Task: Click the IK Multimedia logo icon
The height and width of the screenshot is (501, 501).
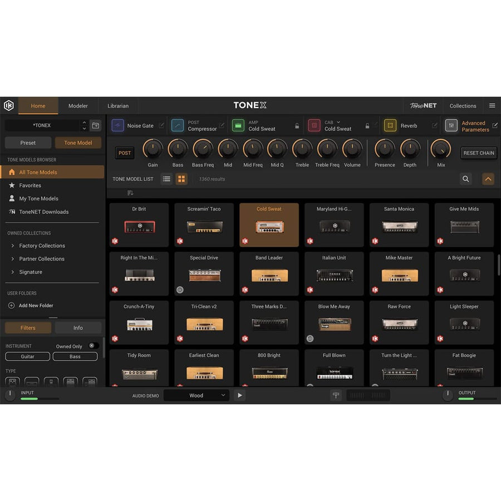Action: (x=9, y=105)
